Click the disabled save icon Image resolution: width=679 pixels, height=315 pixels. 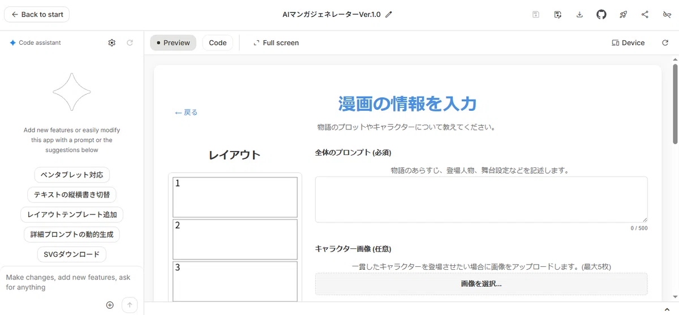536,15
